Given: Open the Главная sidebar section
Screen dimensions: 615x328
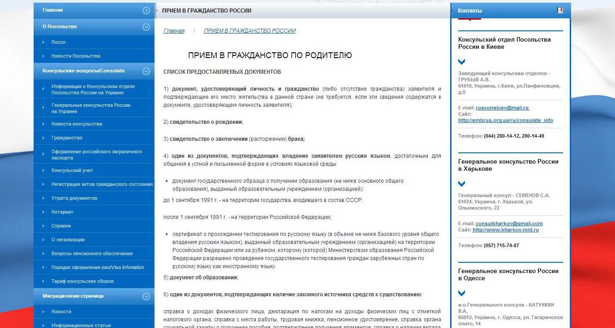Looking at the screenshot, I should 94,10.
